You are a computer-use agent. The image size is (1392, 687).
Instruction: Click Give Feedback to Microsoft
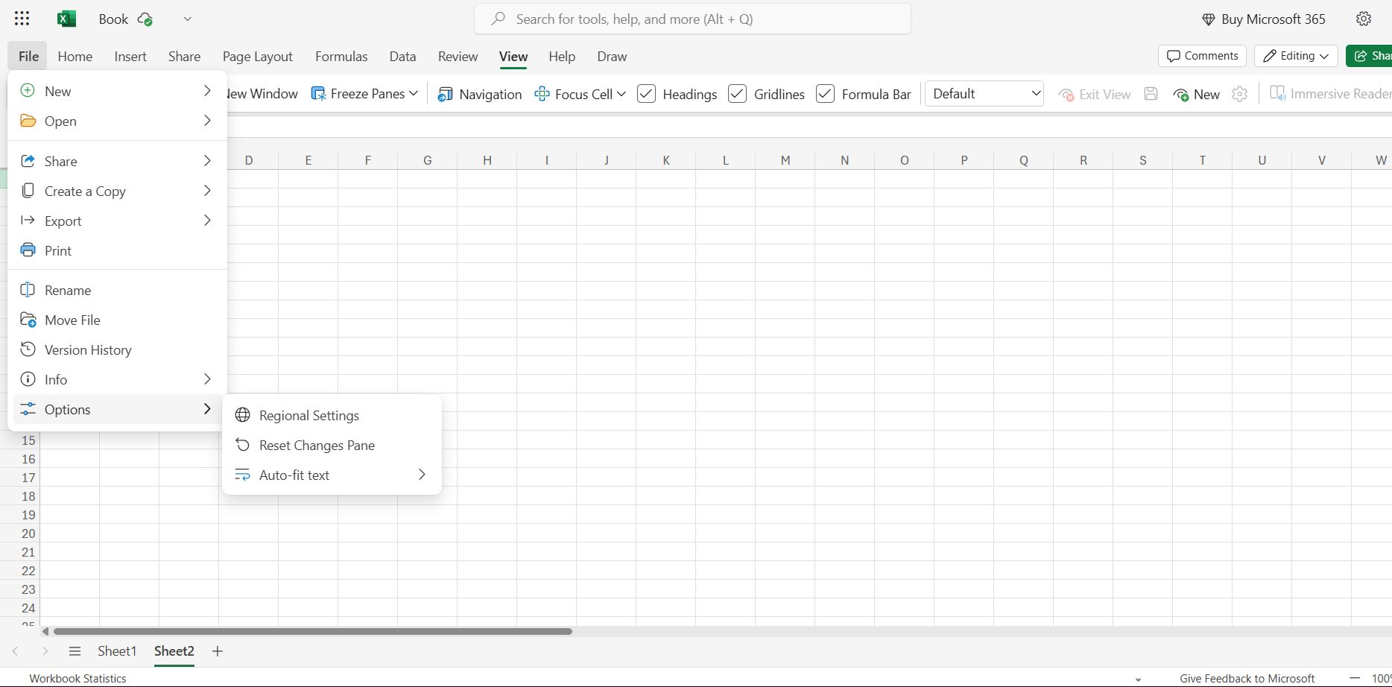(x=1247, y=678)
